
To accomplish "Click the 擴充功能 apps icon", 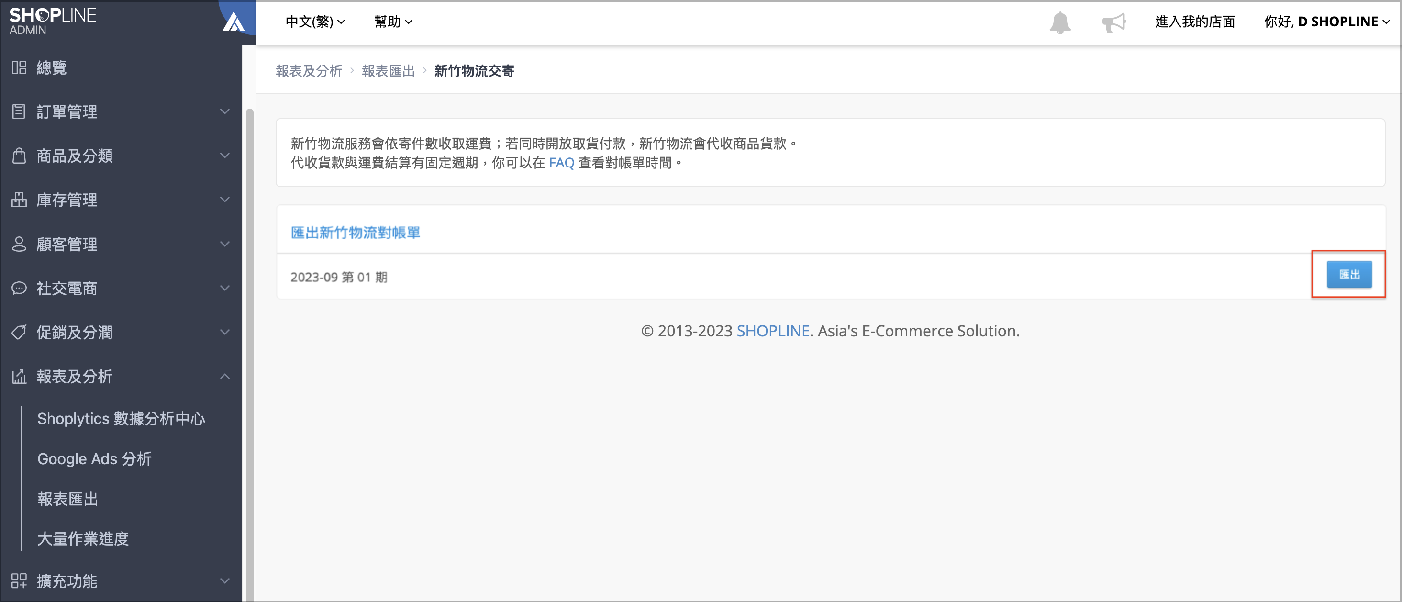I will [19, 581].
